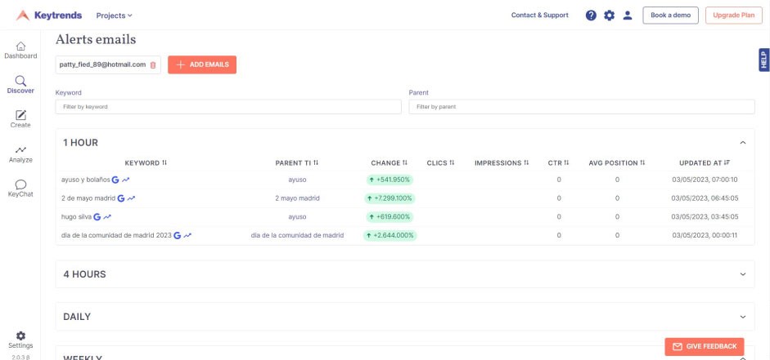The image size is (770, 360).
Task: Click Google icon for ayuso y bolaños
Action: point(115,180)
